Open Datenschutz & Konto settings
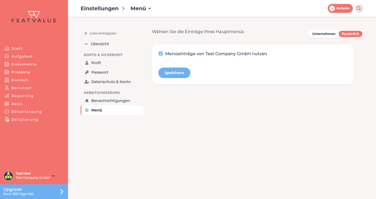The image size is (376, 199). [x=112, y=82]
